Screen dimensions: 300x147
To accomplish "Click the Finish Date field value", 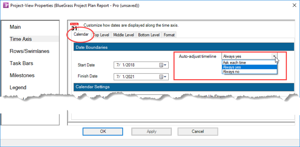I will [126, 77].
